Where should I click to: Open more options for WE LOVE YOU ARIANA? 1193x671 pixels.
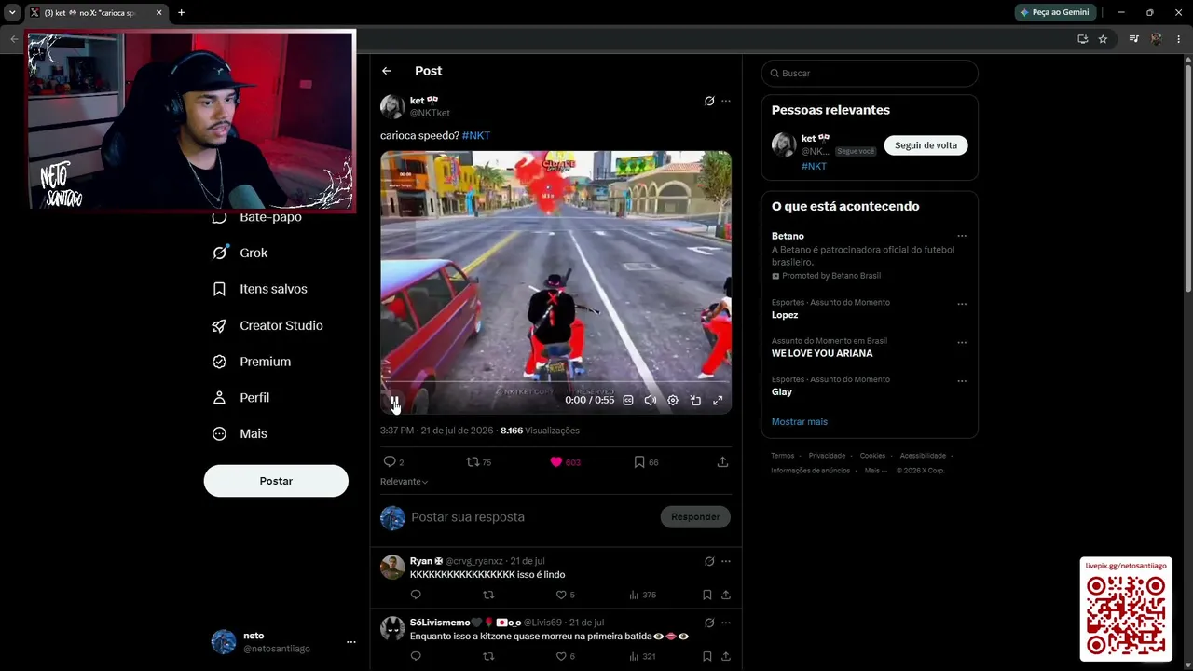point(962,342)
